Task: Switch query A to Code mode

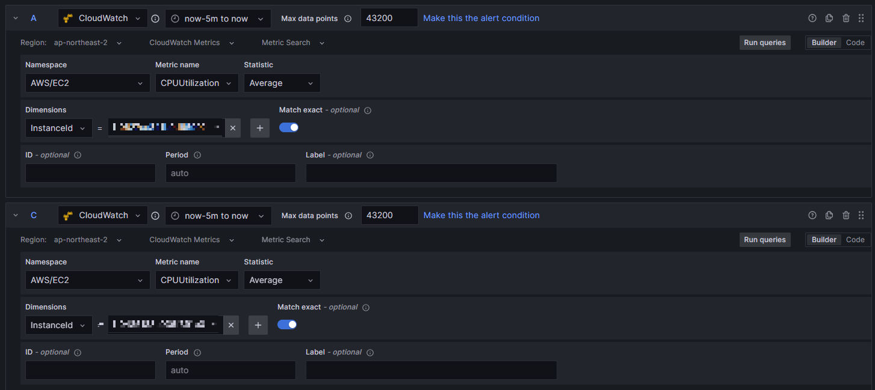Action: [855, 43]
